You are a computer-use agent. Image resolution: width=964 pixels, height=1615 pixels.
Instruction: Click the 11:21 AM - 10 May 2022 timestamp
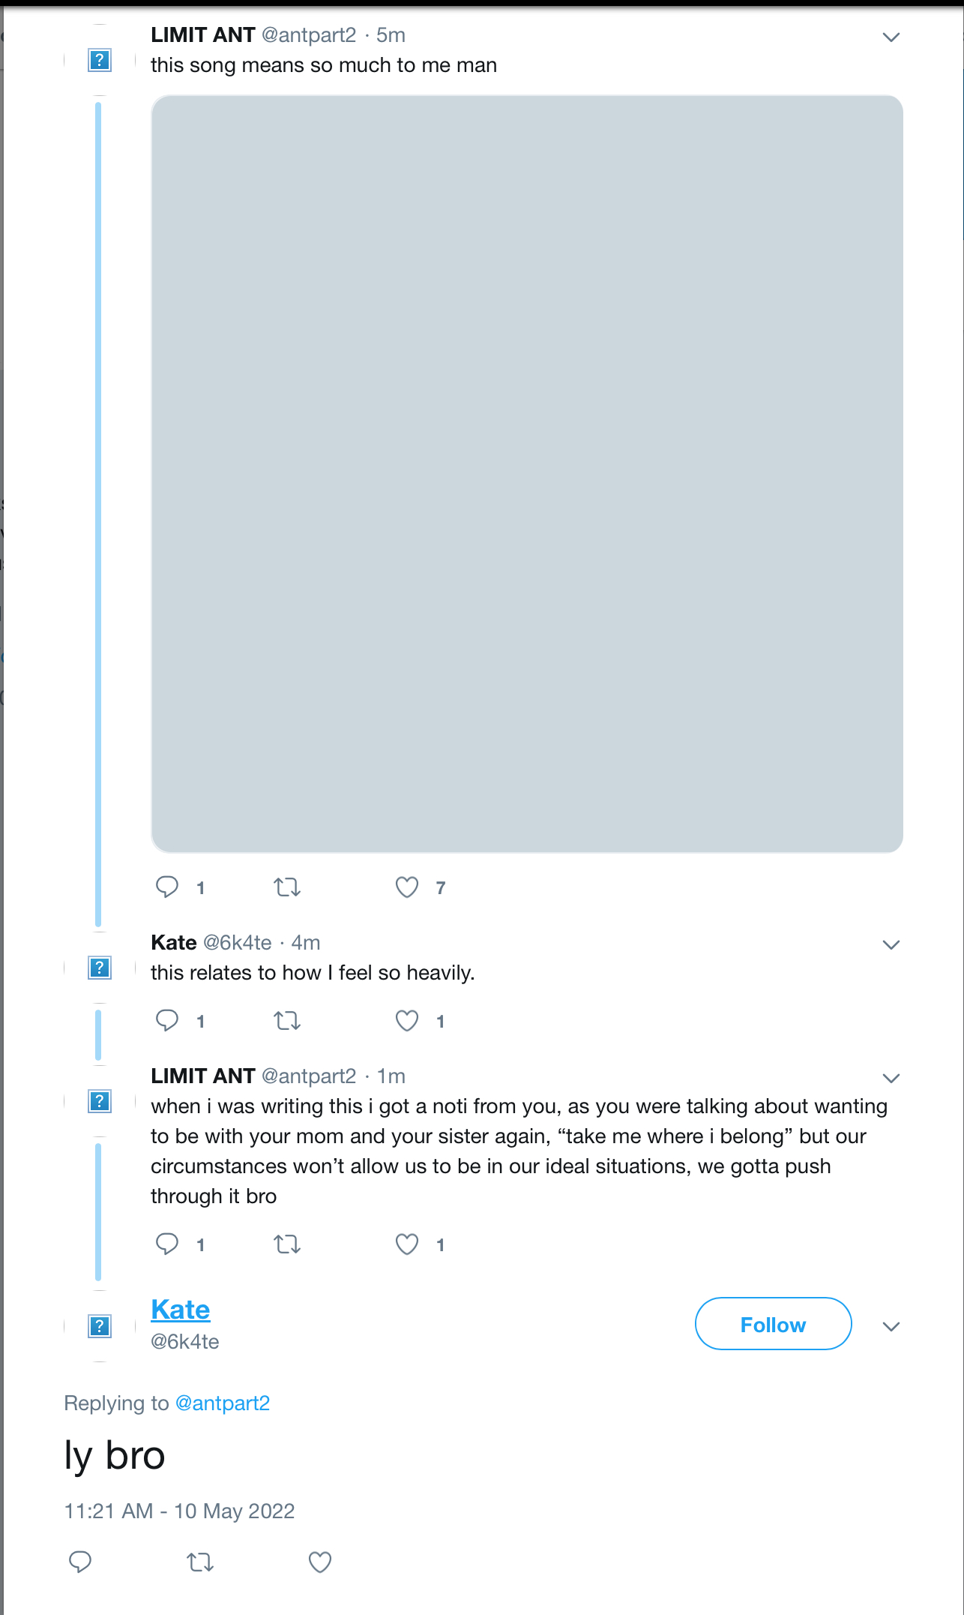pos(179,1511)
